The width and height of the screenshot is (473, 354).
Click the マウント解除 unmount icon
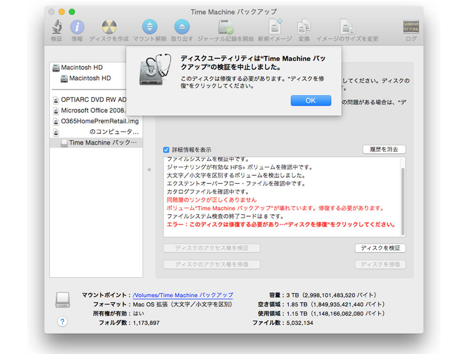150,27
